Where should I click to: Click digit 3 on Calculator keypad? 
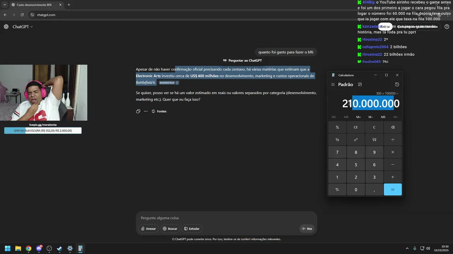[x=374, y=177]
